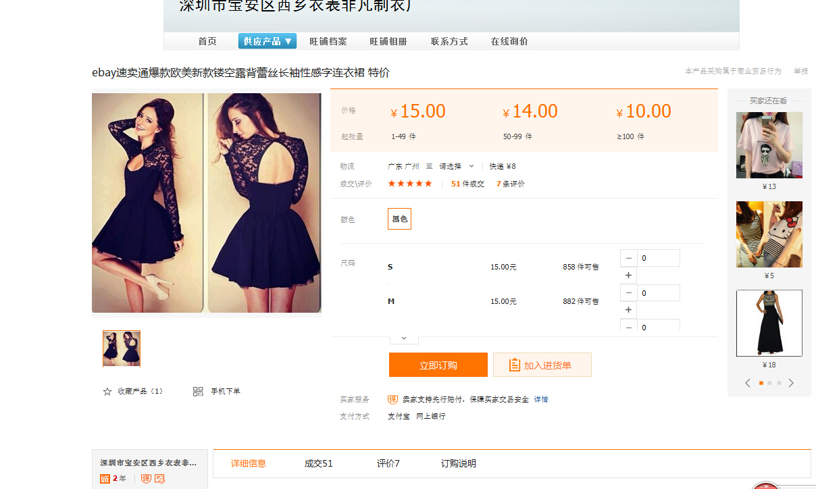Image resolution: width=816 pixels, height=489 pixels.
Task: Click the plus icon for size M
Action: (628, 310)
